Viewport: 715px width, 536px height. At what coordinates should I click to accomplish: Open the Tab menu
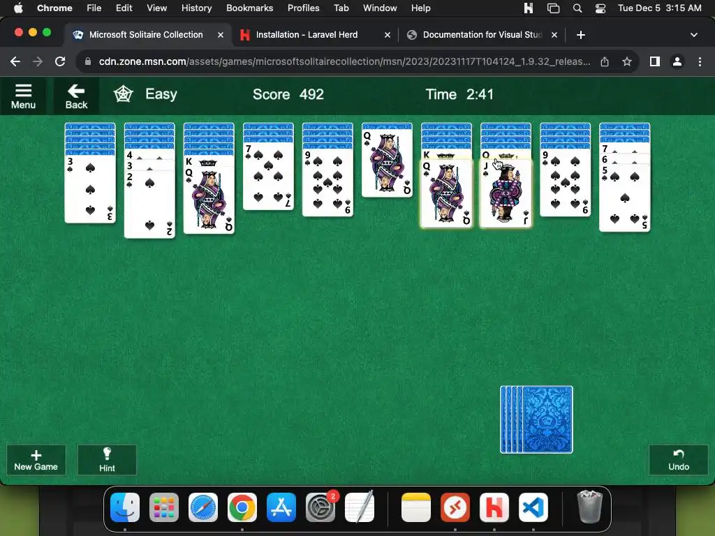click(x=341, y=8)
